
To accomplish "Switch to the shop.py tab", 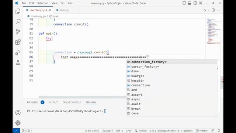I will coord(64,10).
